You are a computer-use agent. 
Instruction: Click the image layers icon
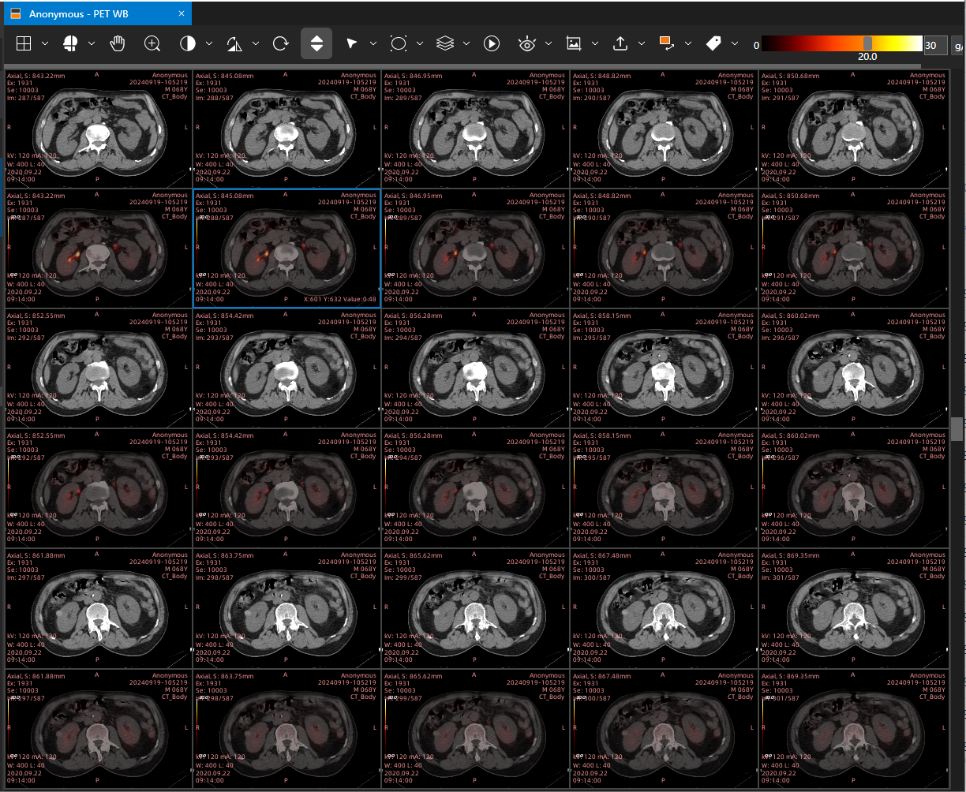click(x=445, y=43)
